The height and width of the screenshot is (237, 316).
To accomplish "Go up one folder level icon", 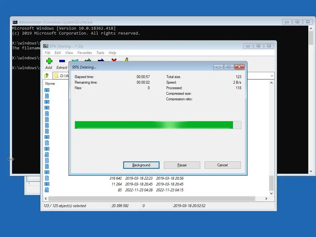I will pos(47,76).
